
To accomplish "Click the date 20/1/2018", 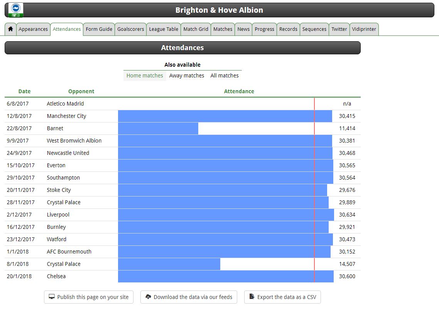I will coord(19,276).
